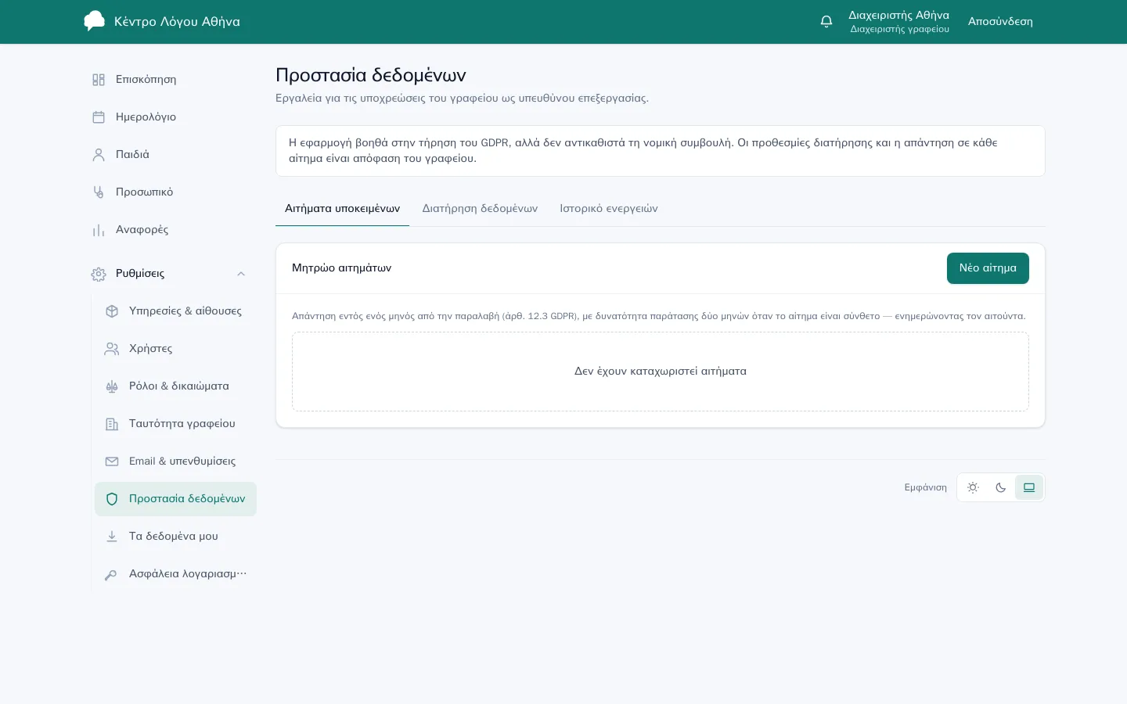The height and width of the screenshot is (704, 1127).
Task: Click the speech bubble logo icon
Action: (x=95, y=21)
